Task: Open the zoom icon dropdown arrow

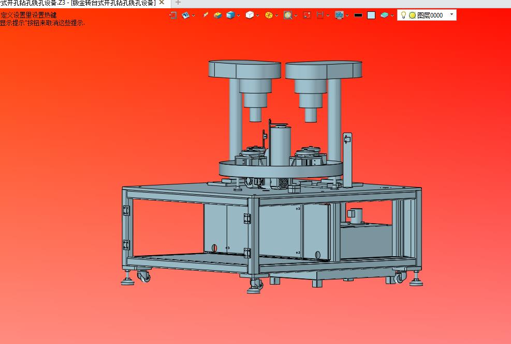Action: [296, 15]
